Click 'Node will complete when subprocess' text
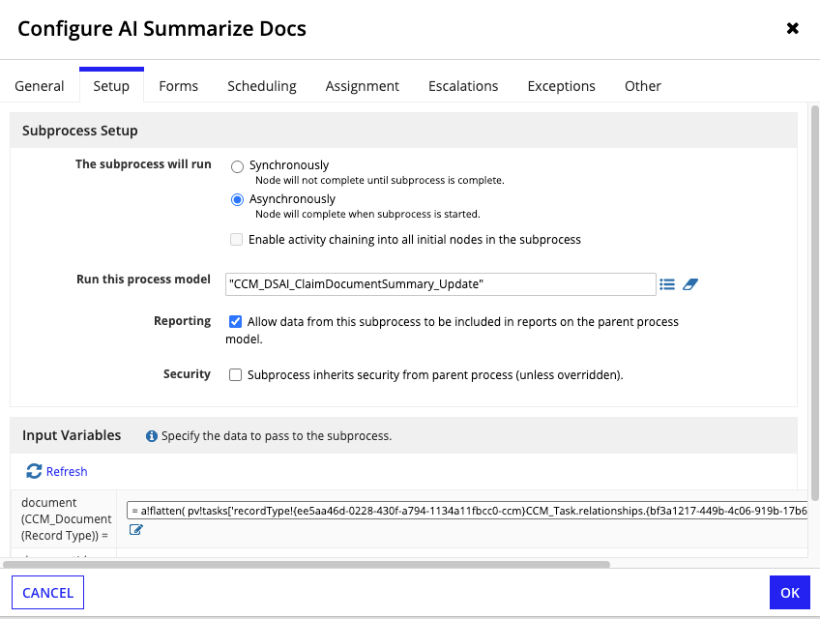Screen dimensions: 820x619 (367, 214)
